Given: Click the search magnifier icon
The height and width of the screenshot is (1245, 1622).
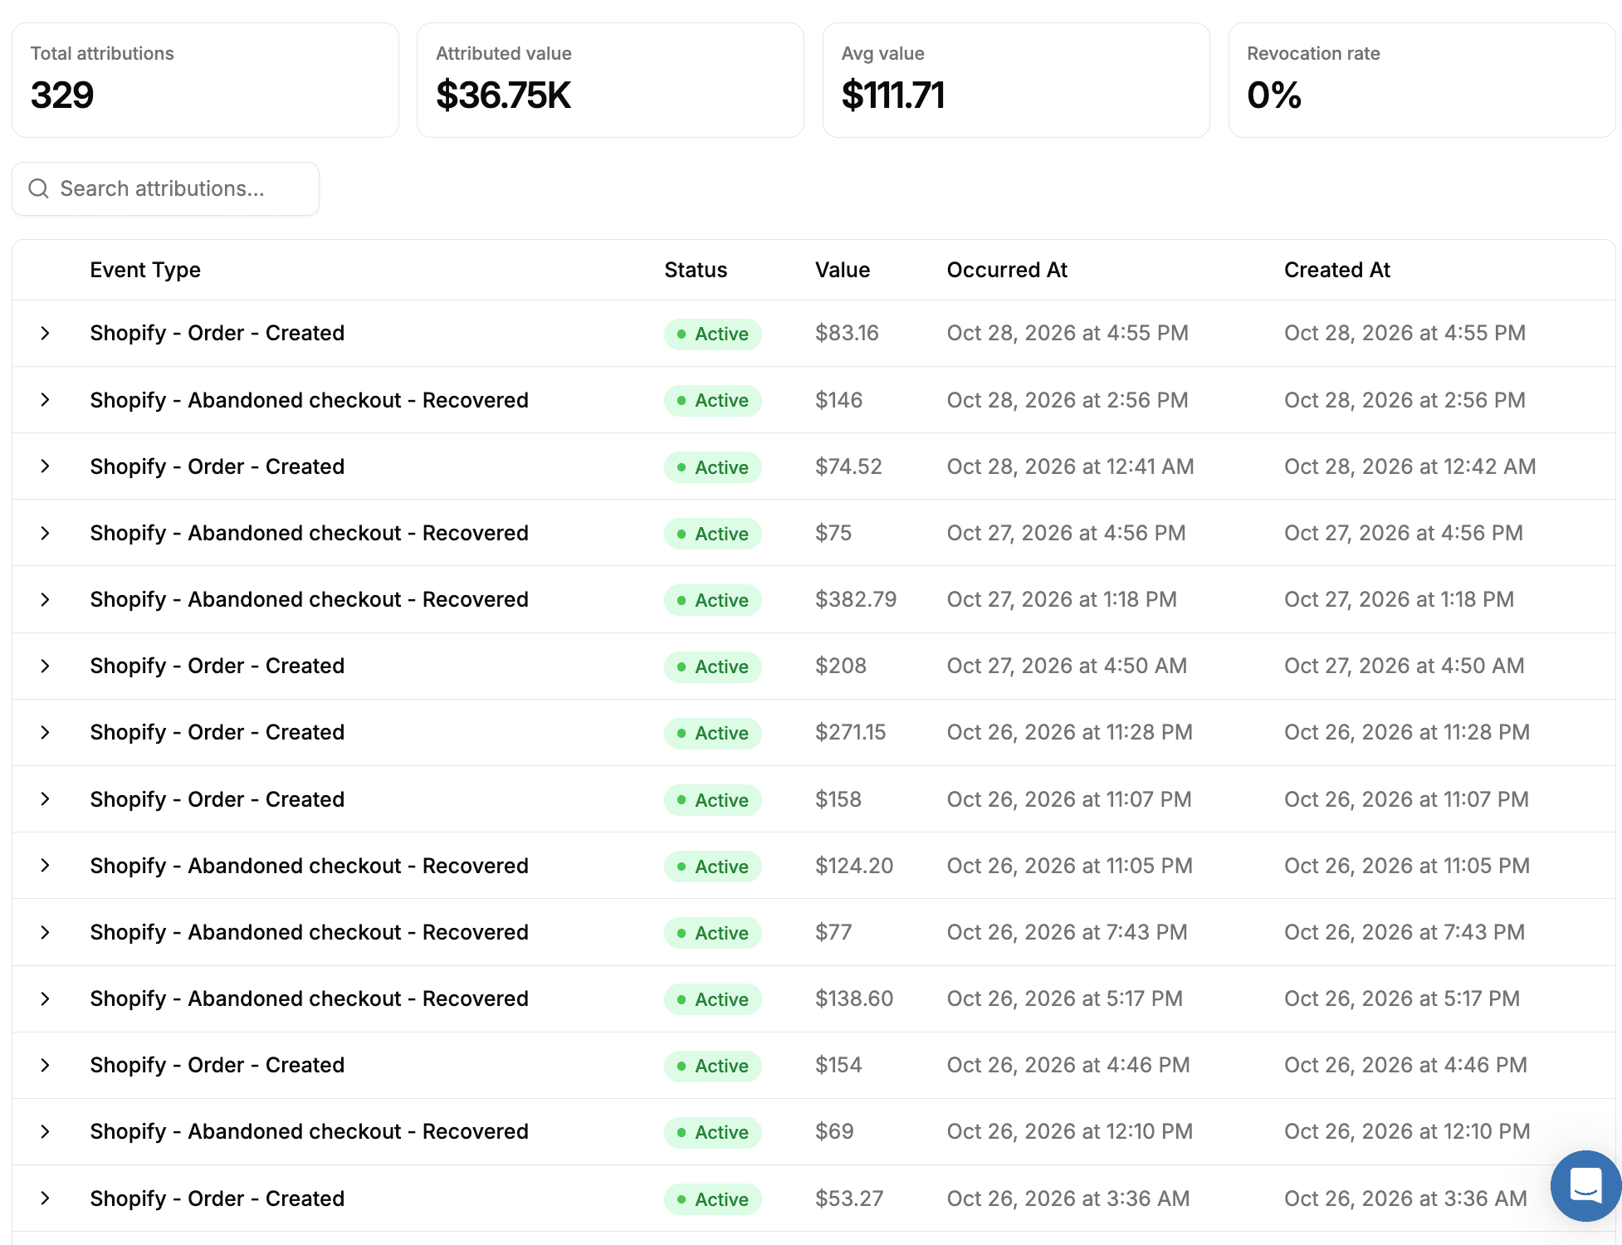Looking at the screenshot, I should pyautogui.click(x=38, y=188).
